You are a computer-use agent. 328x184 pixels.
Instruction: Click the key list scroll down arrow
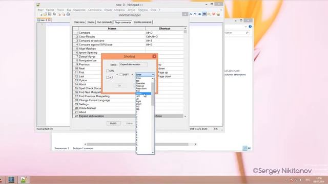[x=153, y=152]
